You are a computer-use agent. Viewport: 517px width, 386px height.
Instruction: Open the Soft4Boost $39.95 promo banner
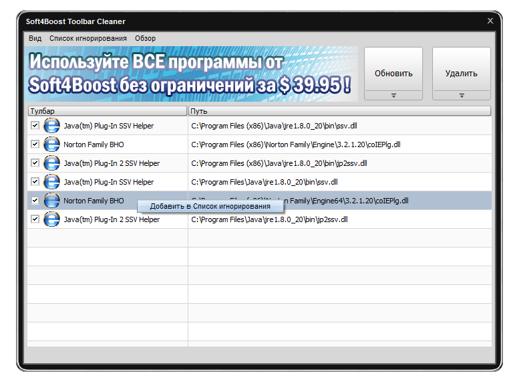(x=191, y=74)
